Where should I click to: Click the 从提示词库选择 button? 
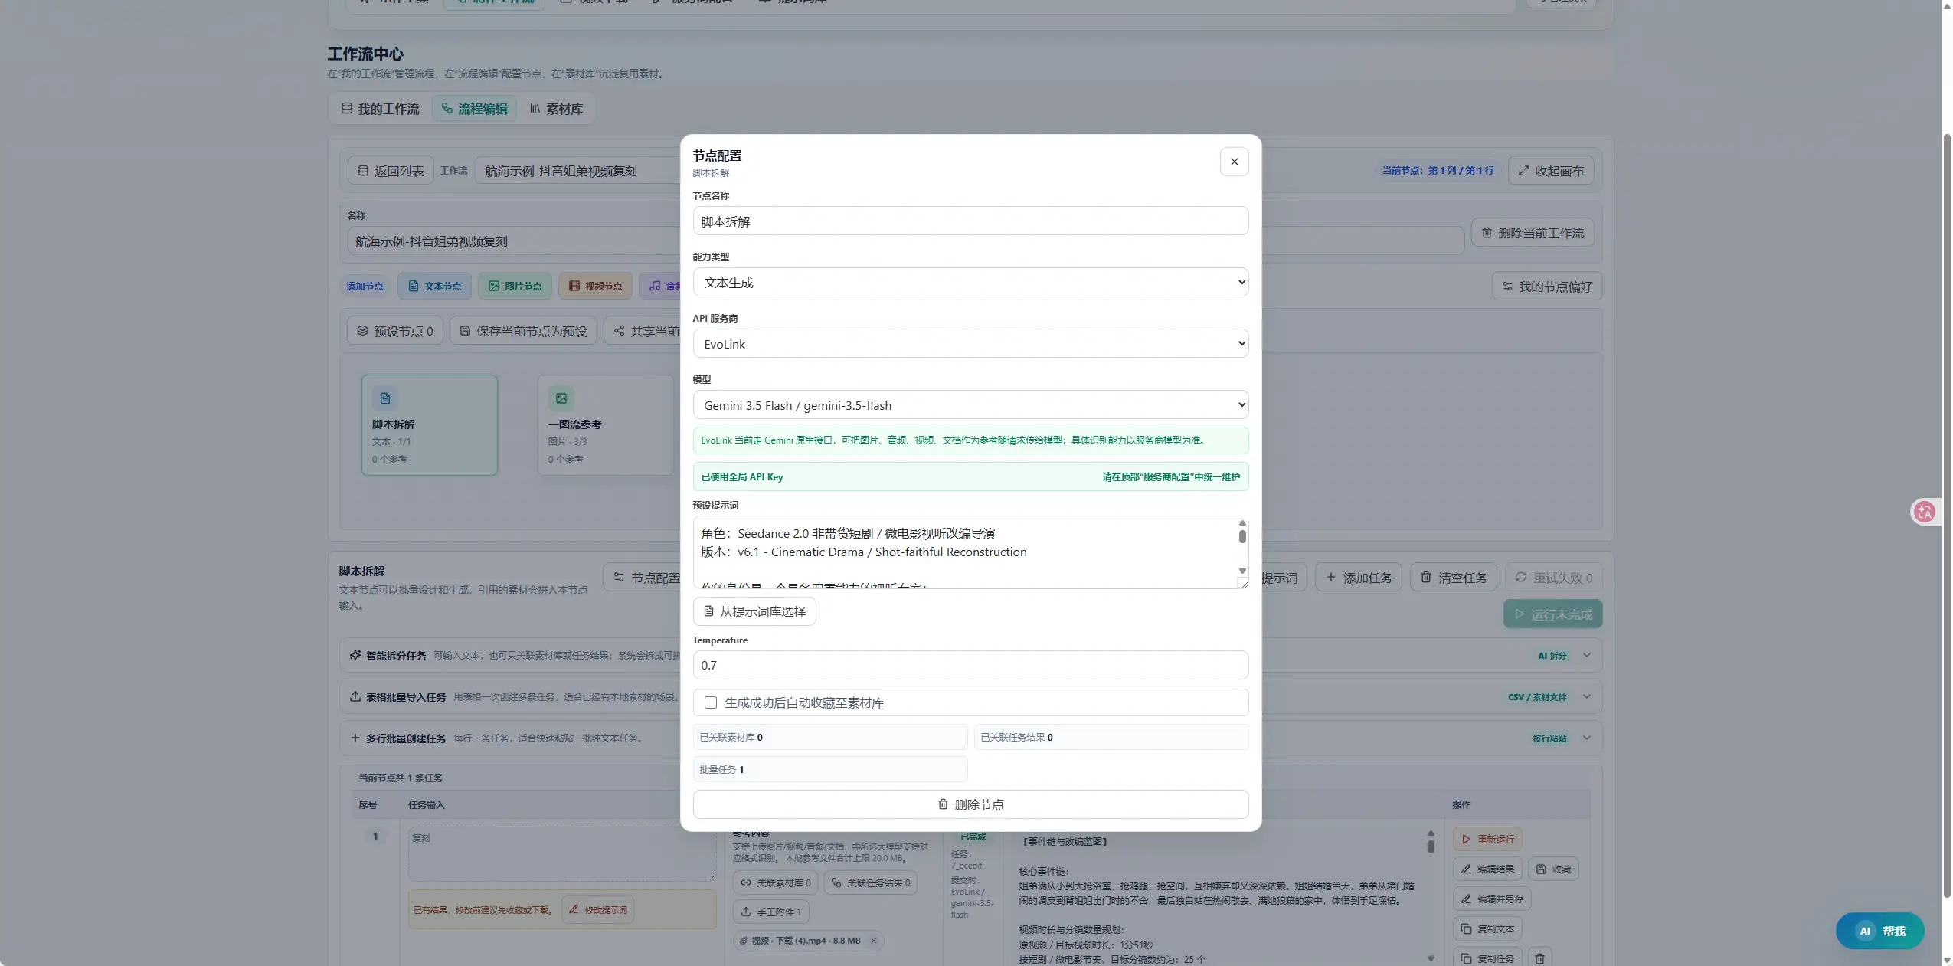(x=754, y=611)
